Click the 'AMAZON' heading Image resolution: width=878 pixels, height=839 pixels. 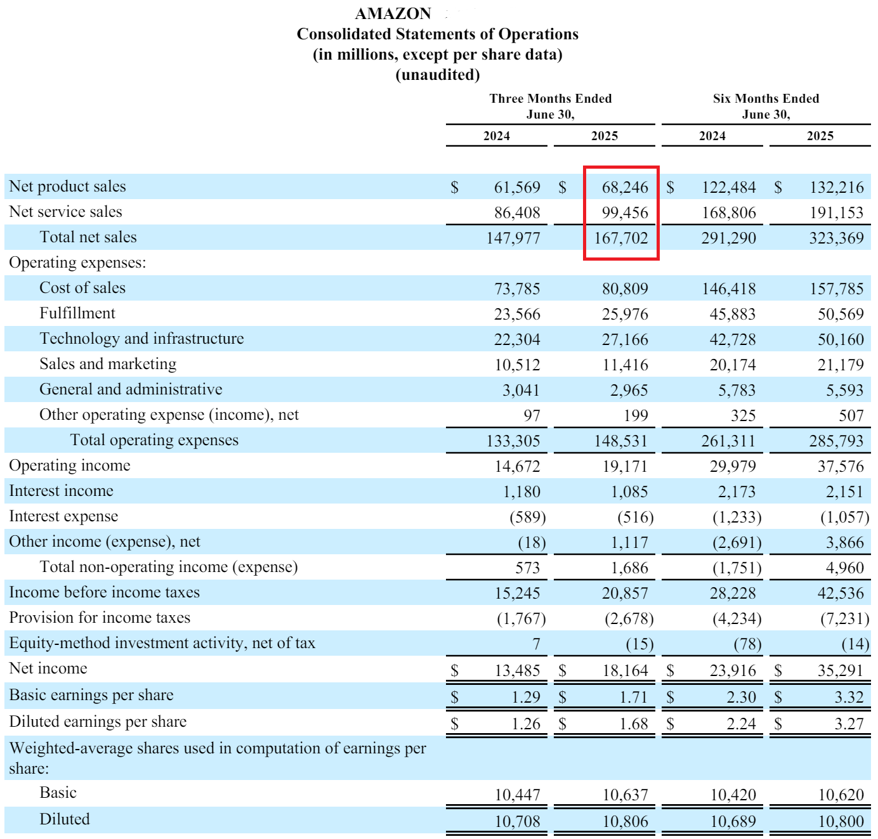point(393,14)
